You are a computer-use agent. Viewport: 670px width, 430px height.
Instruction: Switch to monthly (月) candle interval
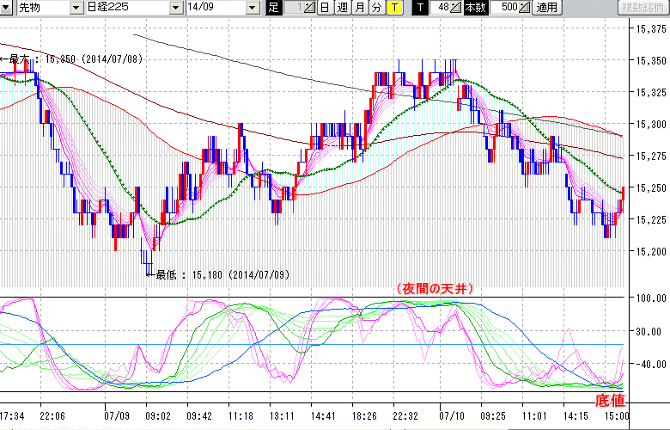[359, 8]
